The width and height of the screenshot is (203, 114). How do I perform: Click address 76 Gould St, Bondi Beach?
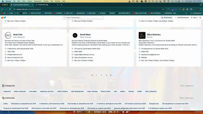pos(87,48)
